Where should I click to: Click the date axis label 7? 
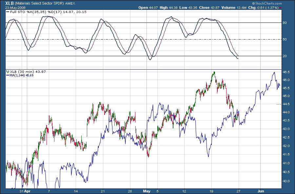pos(49,191)
